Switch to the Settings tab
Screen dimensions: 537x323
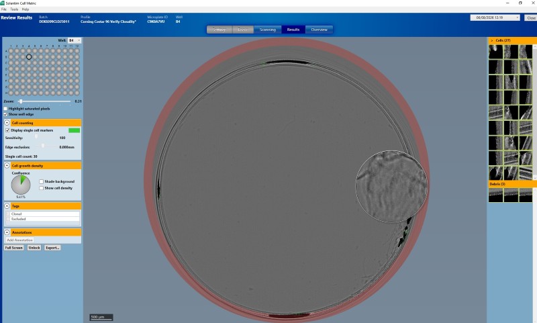tap(219, 30)
